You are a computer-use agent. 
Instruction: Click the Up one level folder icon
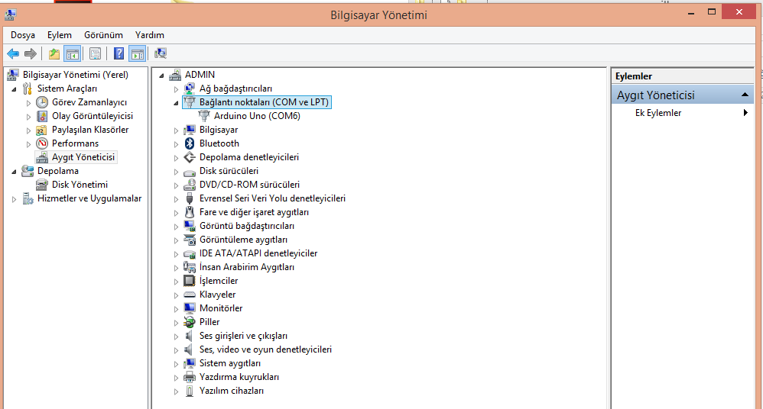click(x=54, y=53)
